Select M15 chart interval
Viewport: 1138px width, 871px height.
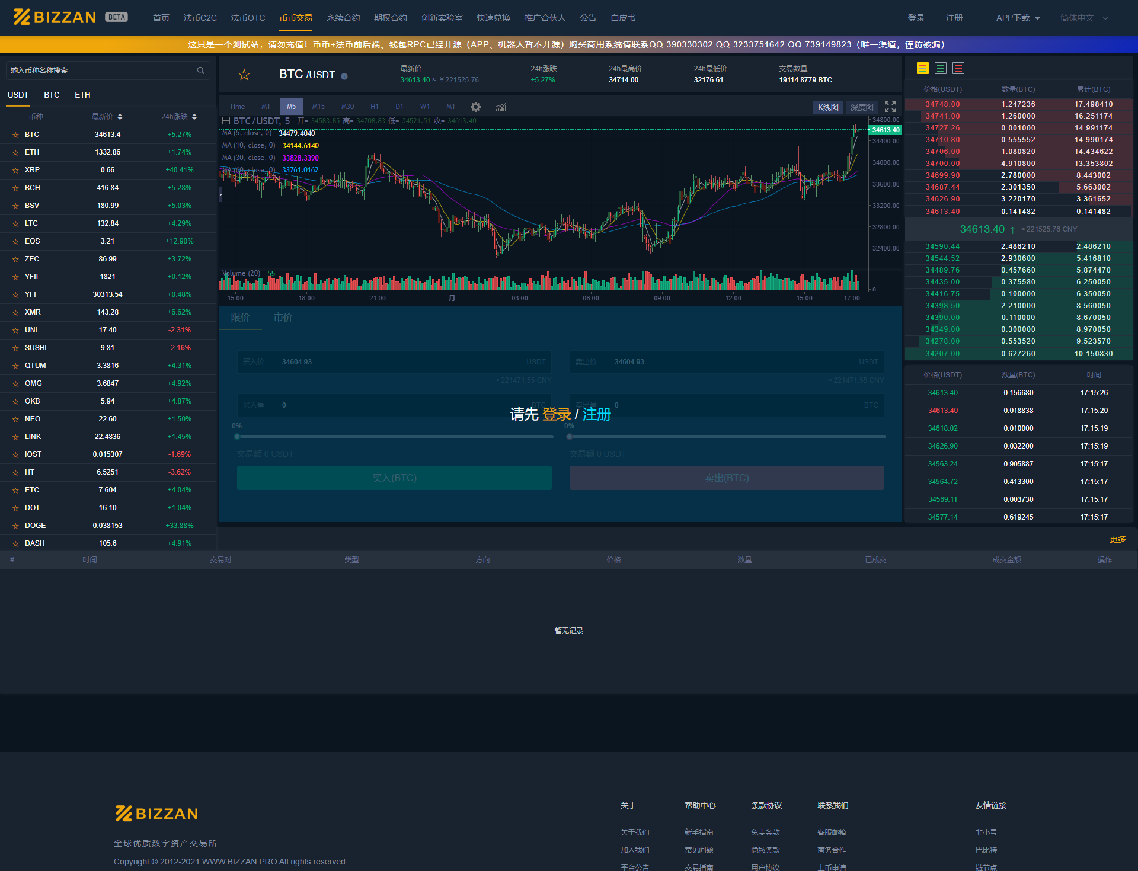point(318,107)
